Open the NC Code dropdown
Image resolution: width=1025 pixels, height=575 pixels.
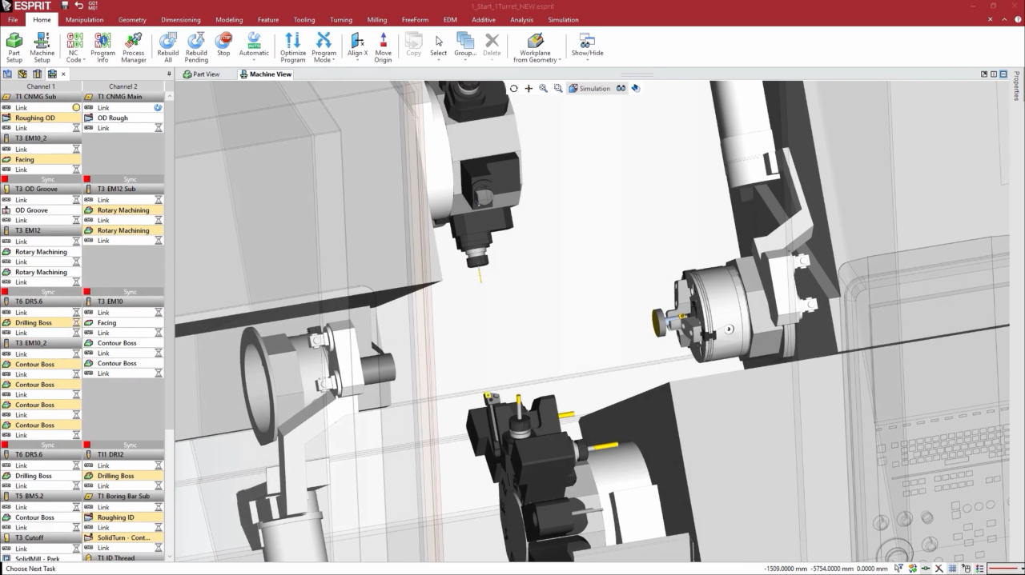tap(74, 48)
